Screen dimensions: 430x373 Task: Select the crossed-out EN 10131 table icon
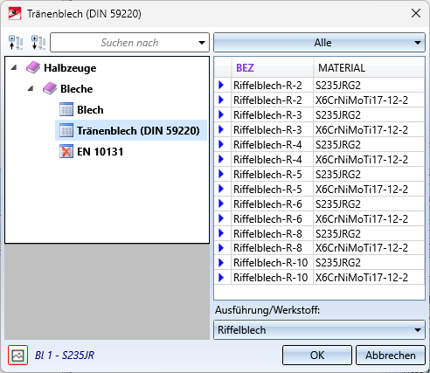(x=66, y=151)
